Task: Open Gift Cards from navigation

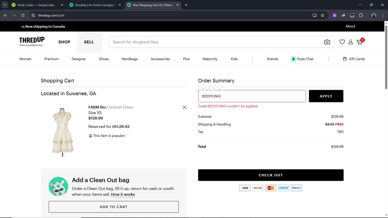Action: [x=354, y=59]
